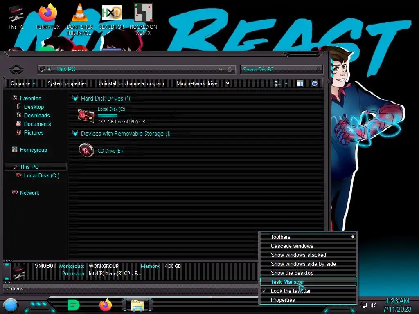Click the 2 items status bar text

pos(15,289)
